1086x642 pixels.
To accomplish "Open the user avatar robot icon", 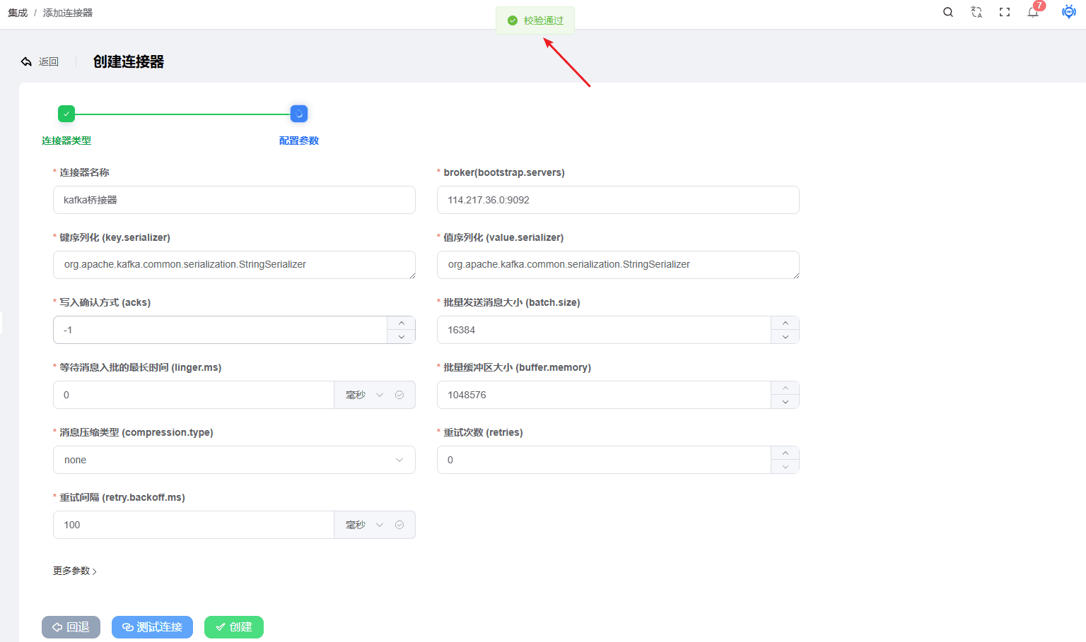I will tap(1069, 11).
